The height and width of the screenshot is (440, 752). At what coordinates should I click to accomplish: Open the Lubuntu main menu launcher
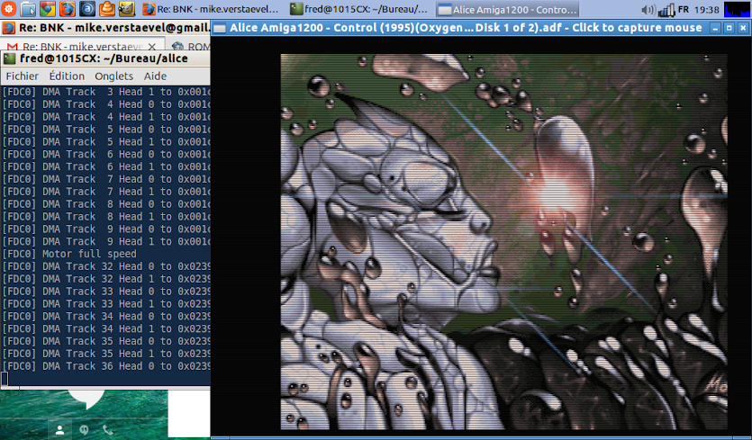[x=9, y=9]
